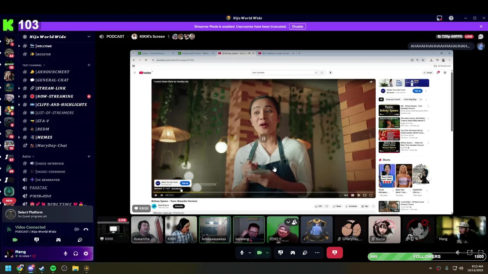The image size is (488, 274).
Task: Start an activity from the Video Connected panel
Action: [58, 240]
